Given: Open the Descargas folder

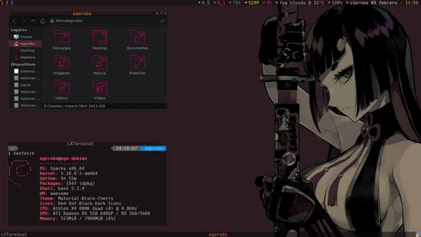Looking at the screenshot, I should (62, 38).
